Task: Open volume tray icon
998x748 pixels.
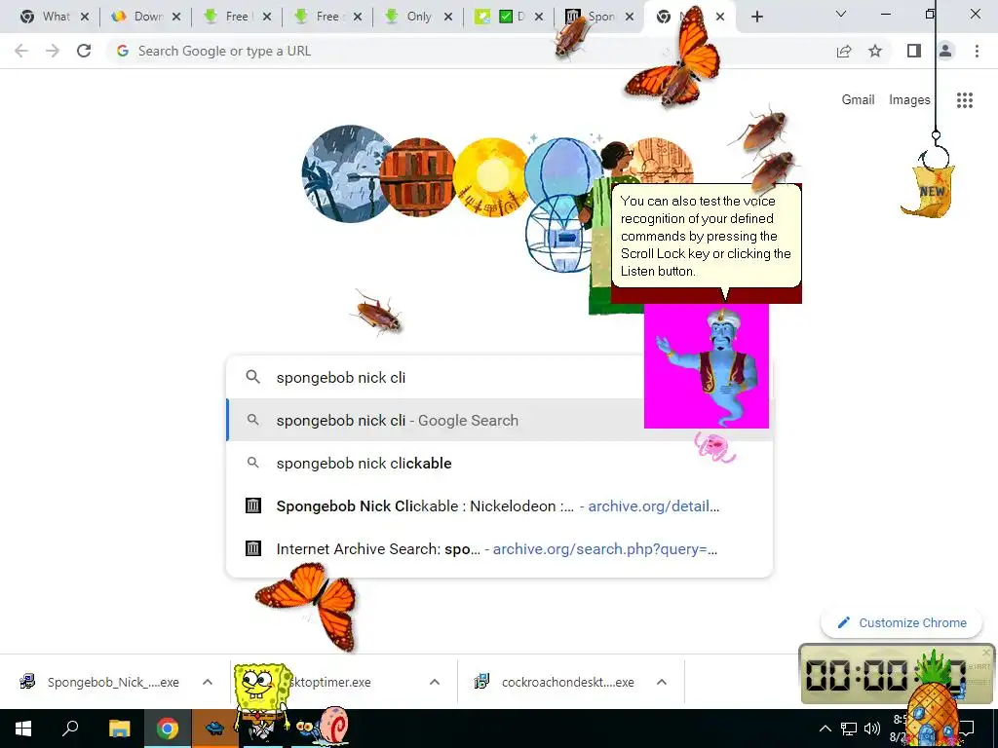Action: [872, 729]
